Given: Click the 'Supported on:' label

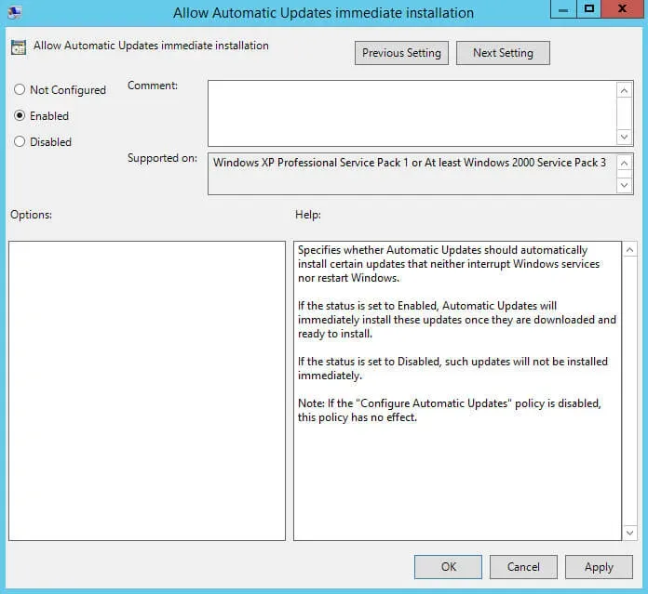Looking at the screenshot, I should click(x=162, y=158).
